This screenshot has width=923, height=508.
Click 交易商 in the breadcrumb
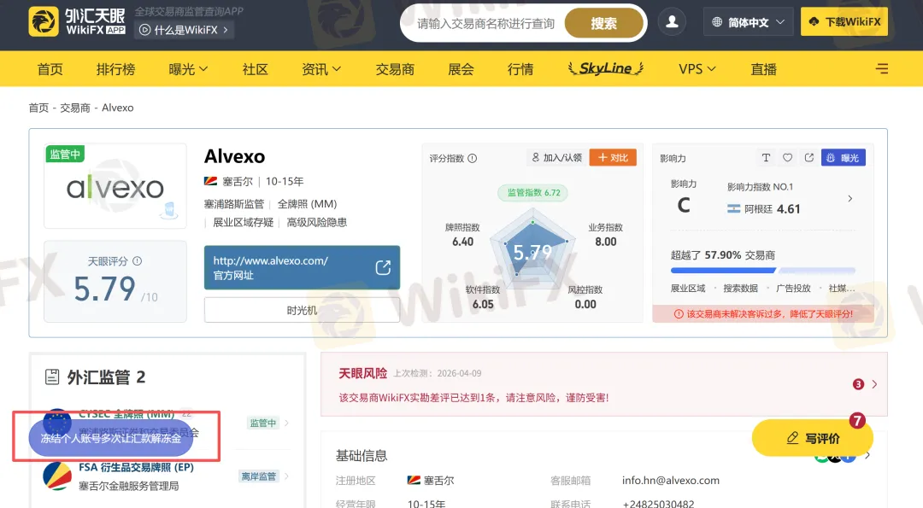74,108
